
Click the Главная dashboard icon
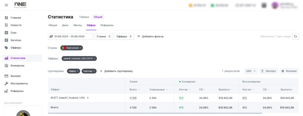pyautogui.click(x=6, y=17)
